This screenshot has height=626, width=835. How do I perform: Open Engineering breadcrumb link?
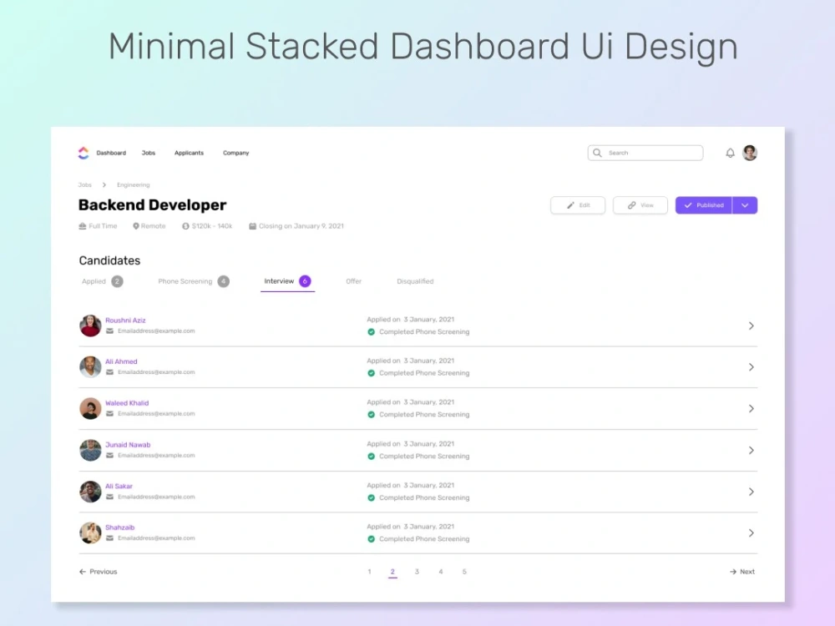pyautogui.click(x=133, y=184)
